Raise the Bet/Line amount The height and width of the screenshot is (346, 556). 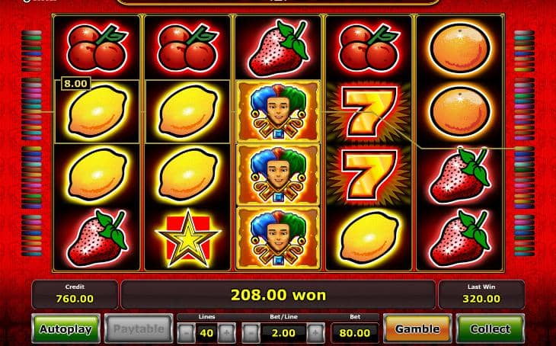[315, 333]
